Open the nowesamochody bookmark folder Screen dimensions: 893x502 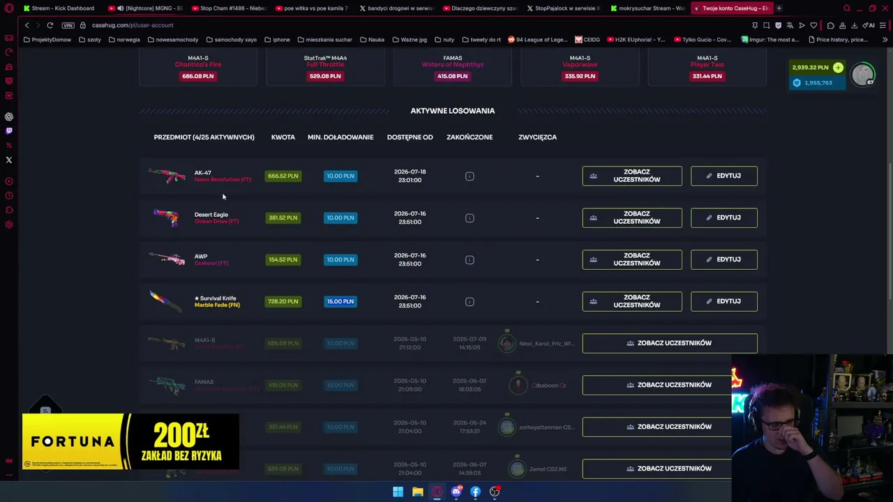(173, 40)
